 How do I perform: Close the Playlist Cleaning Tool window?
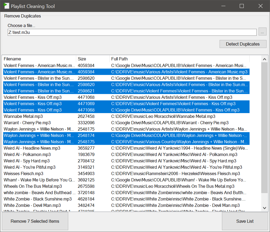(260, 6)
